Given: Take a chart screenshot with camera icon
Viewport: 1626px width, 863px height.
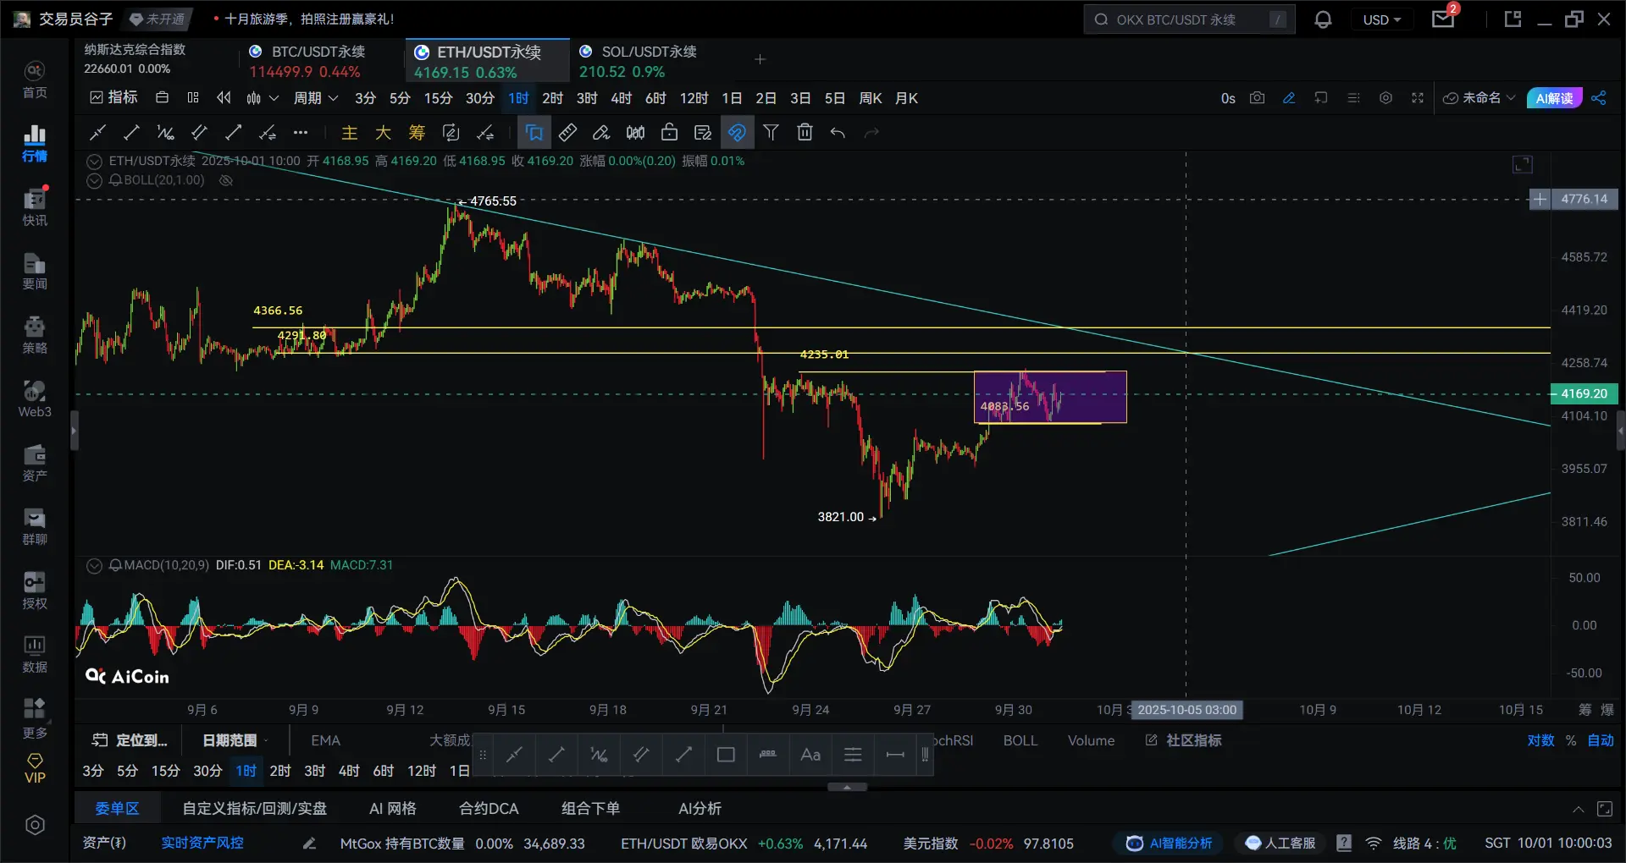Looking at the screenshot, I should tap(1258, 98).
